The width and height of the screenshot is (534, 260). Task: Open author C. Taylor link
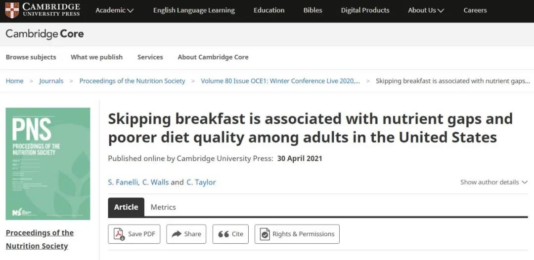click(201, 182)
